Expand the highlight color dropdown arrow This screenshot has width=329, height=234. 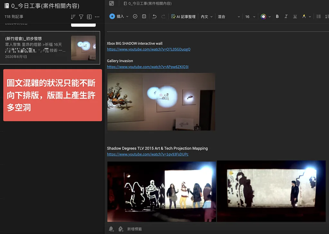310,17
